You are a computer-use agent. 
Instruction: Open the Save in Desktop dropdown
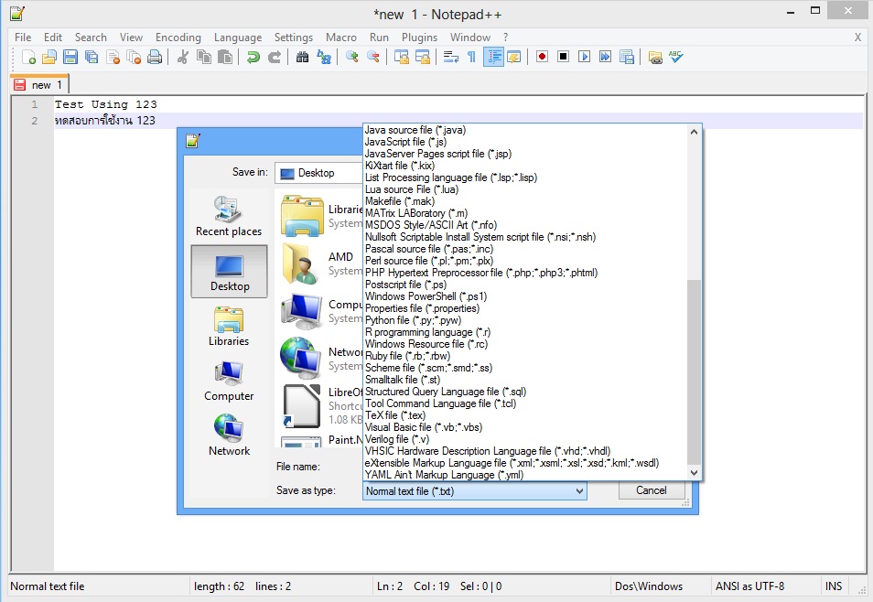(x=318, y=173)
